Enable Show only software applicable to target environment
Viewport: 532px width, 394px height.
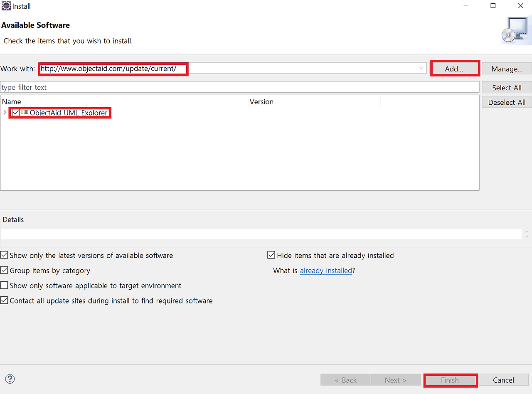coord(4,285)
